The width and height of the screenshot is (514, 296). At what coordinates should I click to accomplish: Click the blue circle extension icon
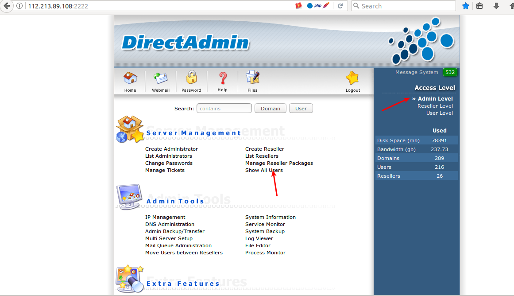pos(310,6)
